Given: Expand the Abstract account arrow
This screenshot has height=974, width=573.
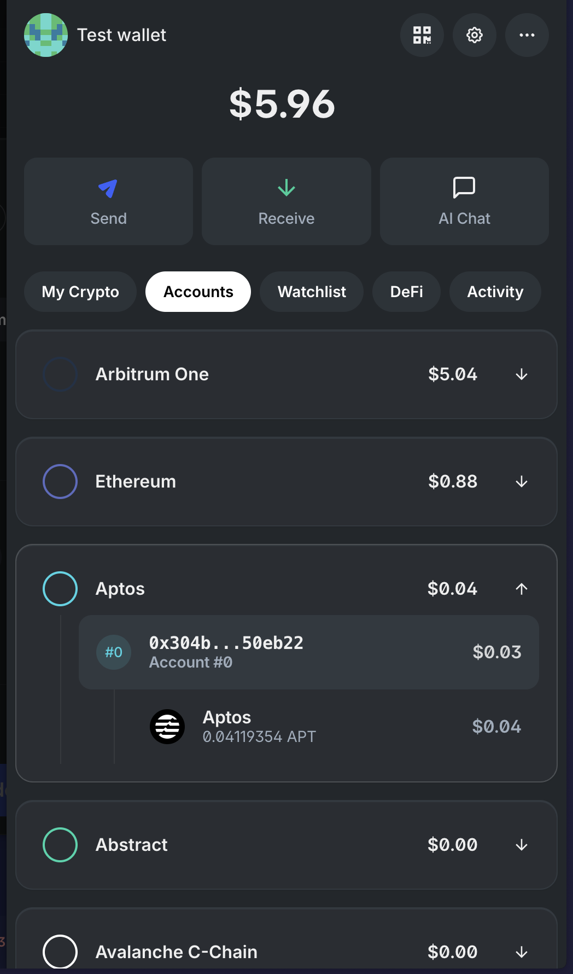Looking at the screenshot, I should click(522, 845).
